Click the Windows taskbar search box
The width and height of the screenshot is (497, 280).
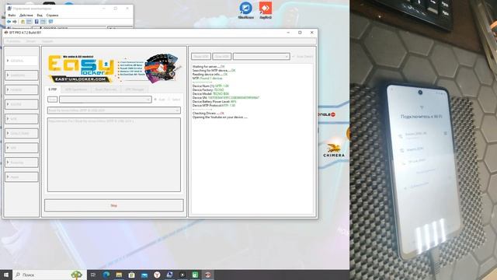coord(50,275)
